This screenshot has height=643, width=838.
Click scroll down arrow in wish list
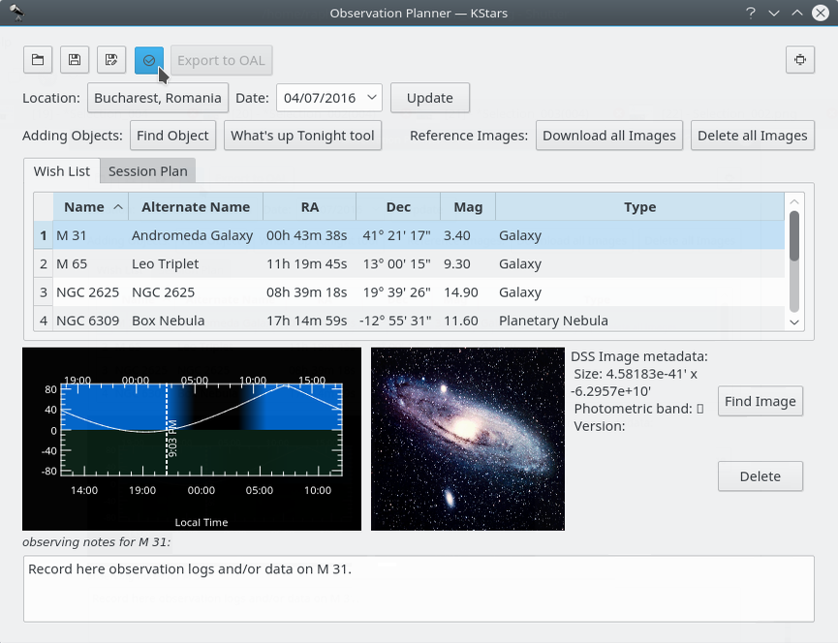coord(794,321)
